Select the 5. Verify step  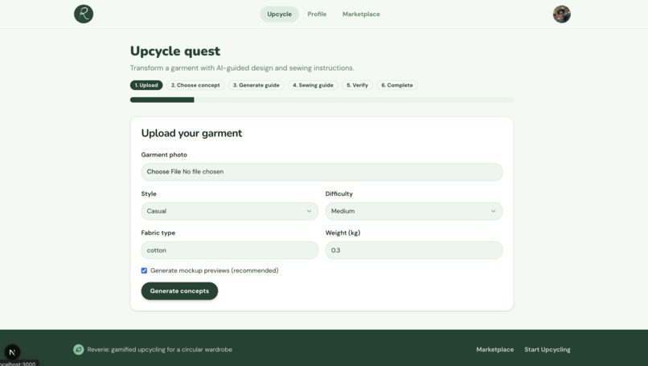coord(357,85)
